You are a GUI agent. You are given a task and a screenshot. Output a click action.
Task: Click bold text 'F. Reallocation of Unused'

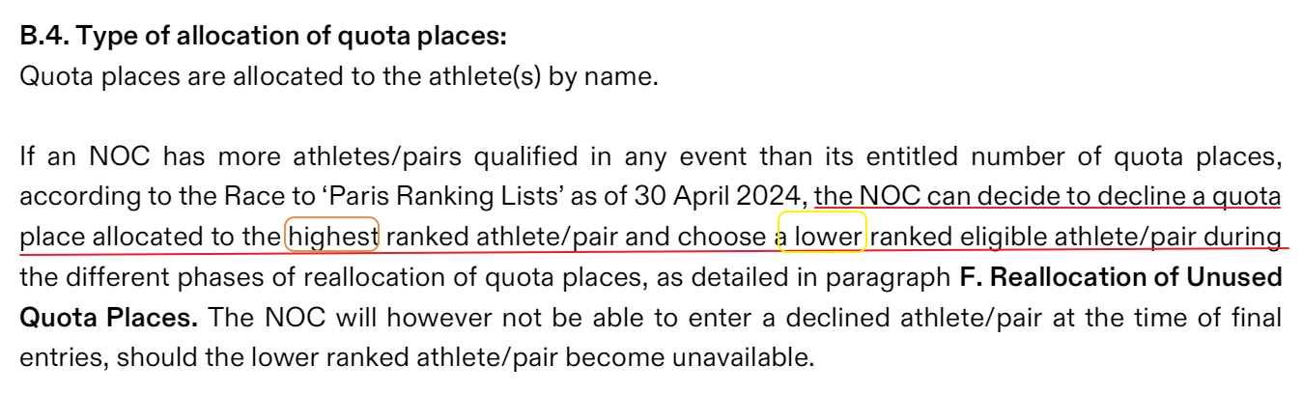pos(1120,276)
